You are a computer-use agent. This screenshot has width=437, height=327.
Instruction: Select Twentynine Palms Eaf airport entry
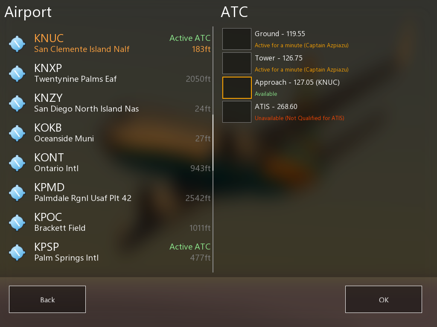click(x=109, y=74)
